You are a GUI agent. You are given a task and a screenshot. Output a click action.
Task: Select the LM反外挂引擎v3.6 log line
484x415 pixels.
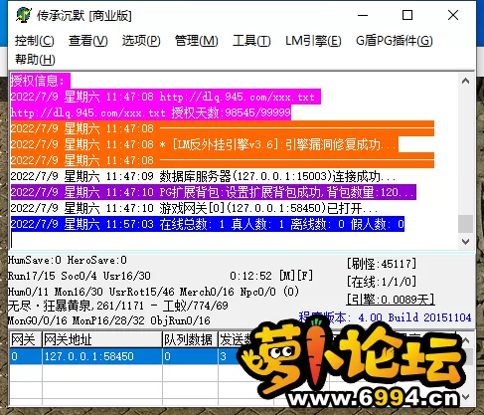pos(205,144)
